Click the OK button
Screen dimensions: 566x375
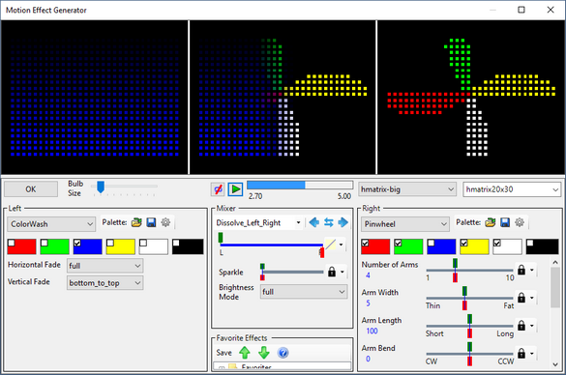(x=31, y=189)
